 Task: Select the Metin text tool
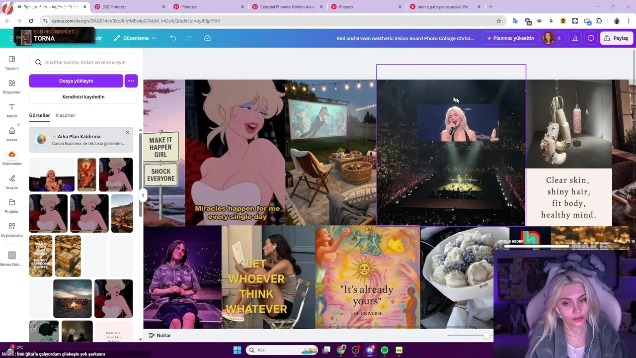coord(12,110)
